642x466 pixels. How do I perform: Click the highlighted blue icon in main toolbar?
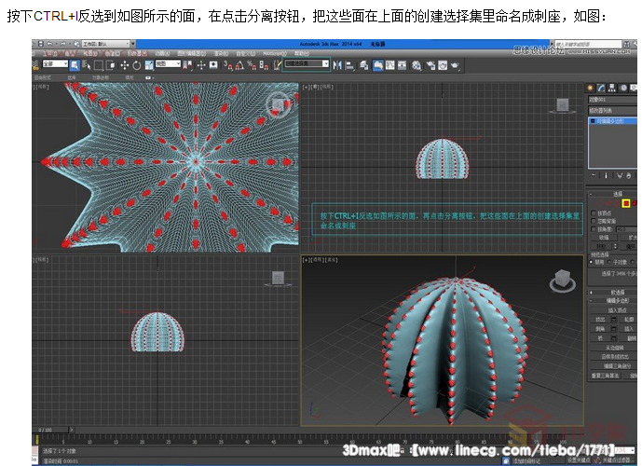(x=379, y=65)
